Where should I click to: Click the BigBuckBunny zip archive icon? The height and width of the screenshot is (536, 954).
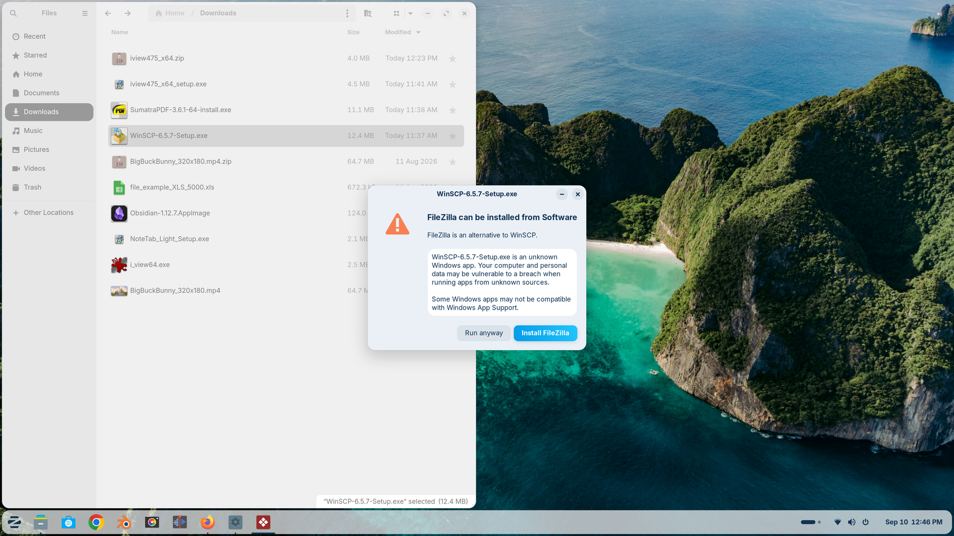(x=119, y=162)
